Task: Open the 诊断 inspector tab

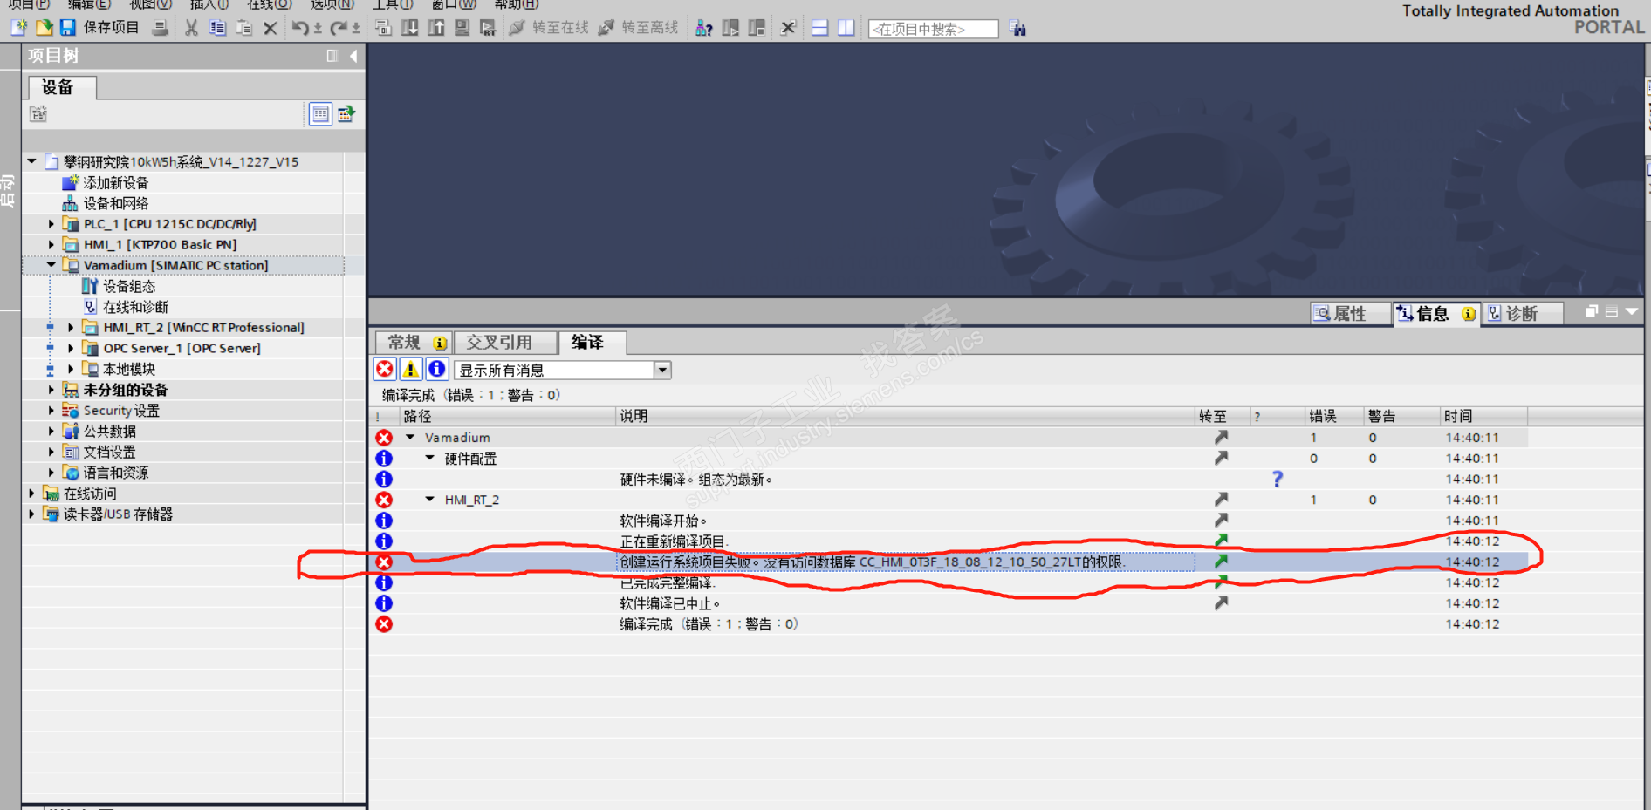Action: click(1521, 313)
